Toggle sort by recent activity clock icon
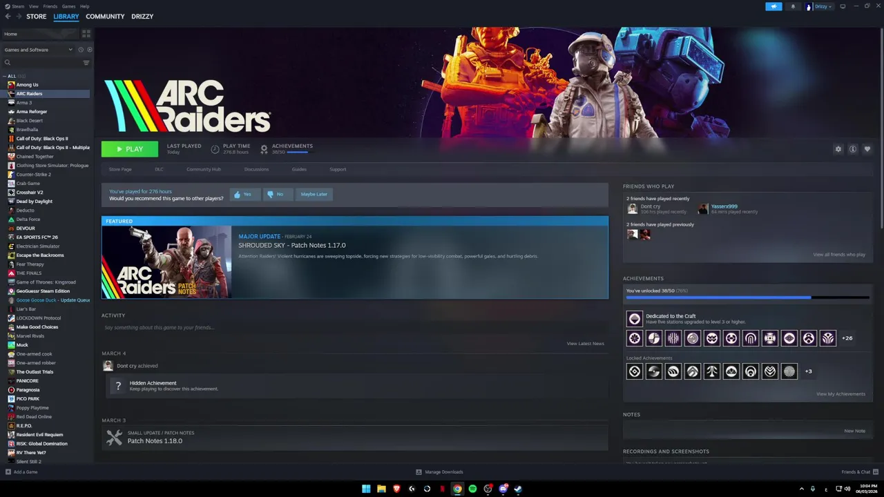This screenshot has height=497, width=884. pyautogui.click(x=81, y=50)
